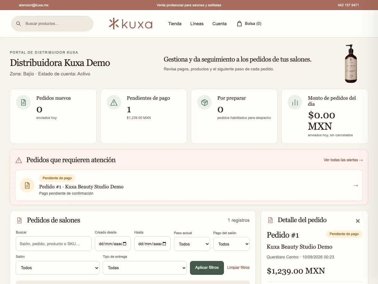Image resolution: width=378 pixels, height=284 pixels.
Task: Click 'Venta profesional para salones y estilistas' banner text
Action: 189,5
